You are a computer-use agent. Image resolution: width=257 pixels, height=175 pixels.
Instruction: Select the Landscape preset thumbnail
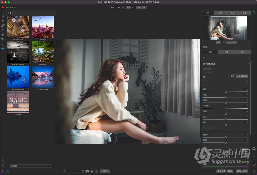pos(43,77)
